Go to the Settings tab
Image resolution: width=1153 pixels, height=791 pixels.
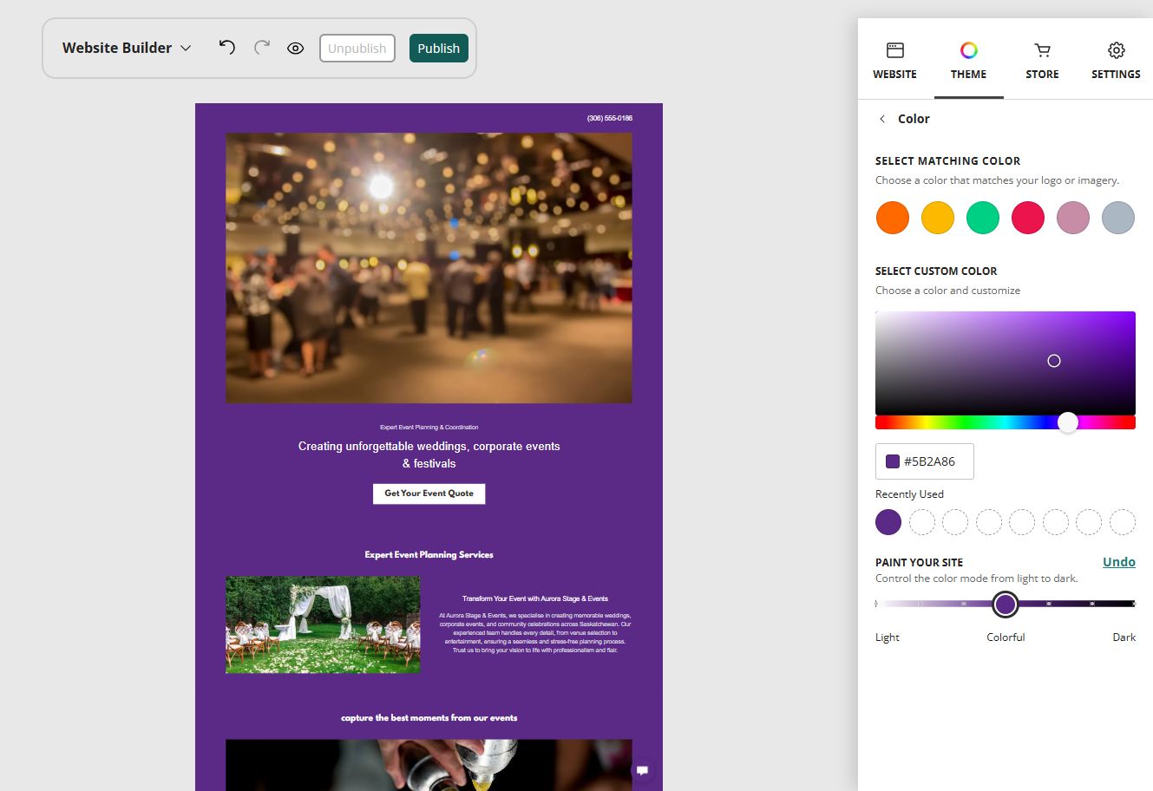[x=1116, y=61]
